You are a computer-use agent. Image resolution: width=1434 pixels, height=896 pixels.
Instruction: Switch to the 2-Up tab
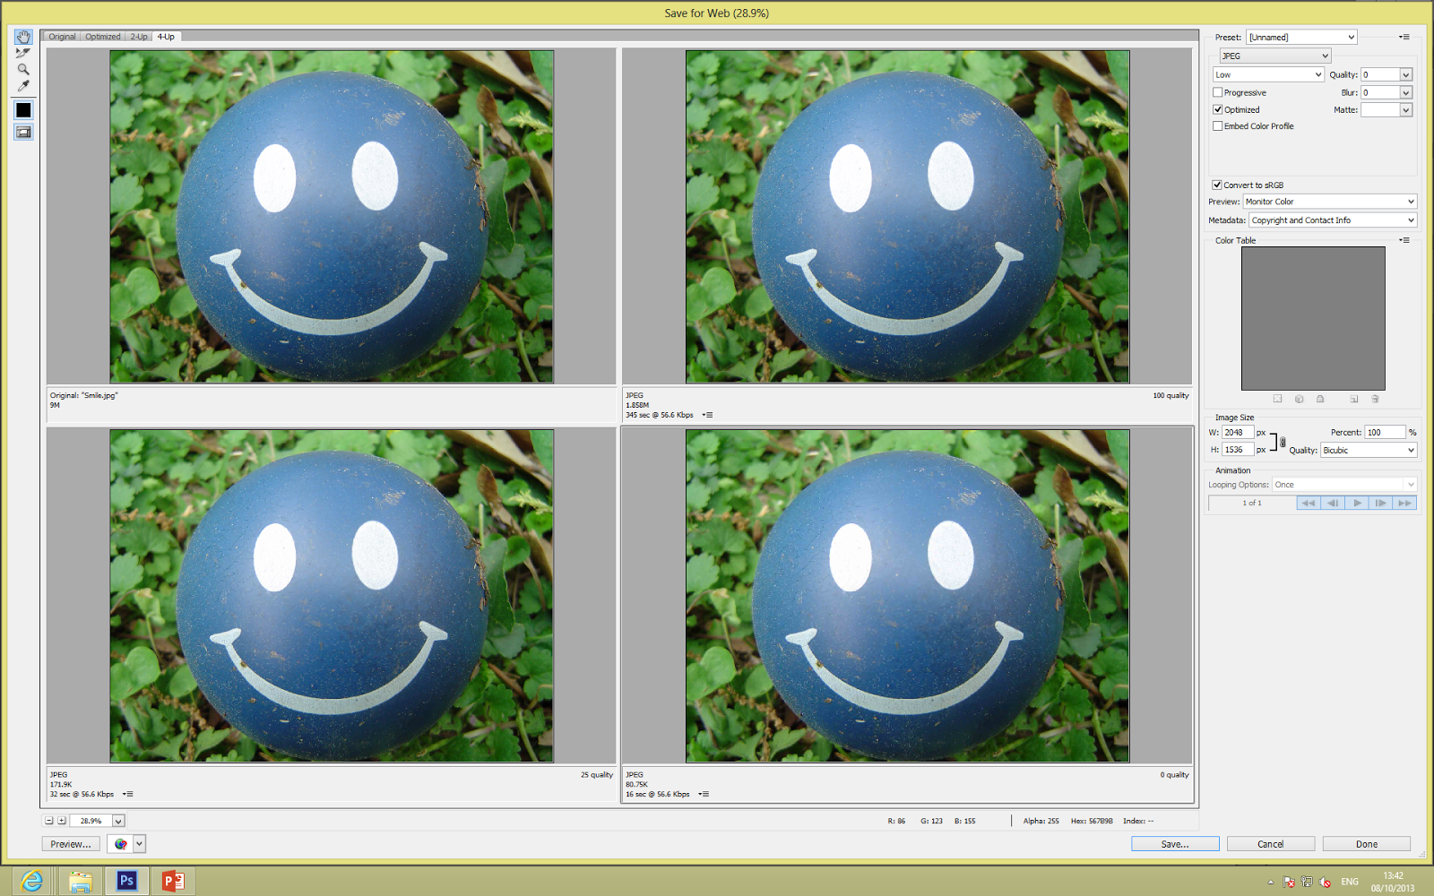[139, 37]
